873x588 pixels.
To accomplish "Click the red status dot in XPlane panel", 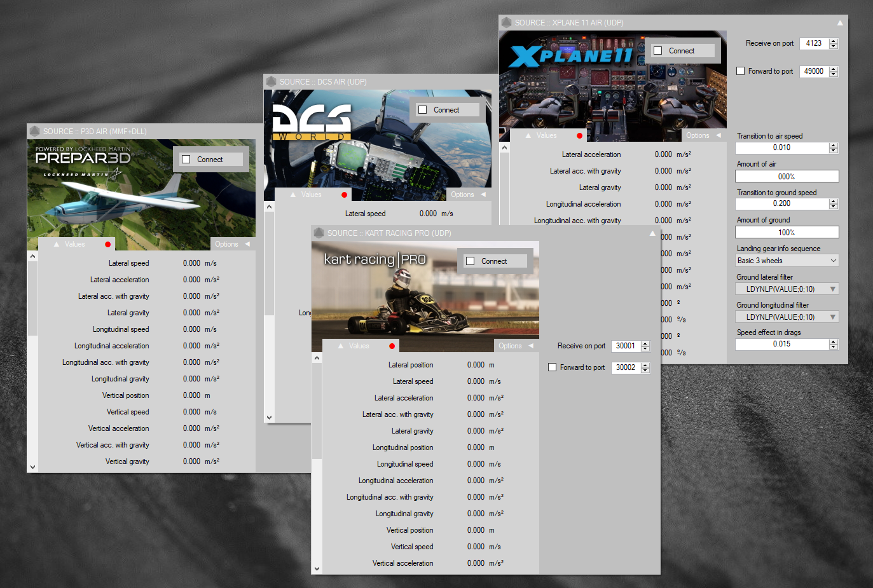I will coord(579,135).
